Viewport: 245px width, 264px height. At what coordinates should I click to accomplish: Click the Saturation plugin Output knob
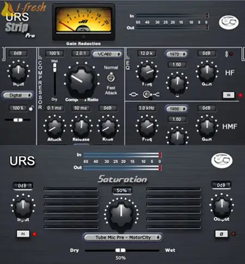point(222,205)
